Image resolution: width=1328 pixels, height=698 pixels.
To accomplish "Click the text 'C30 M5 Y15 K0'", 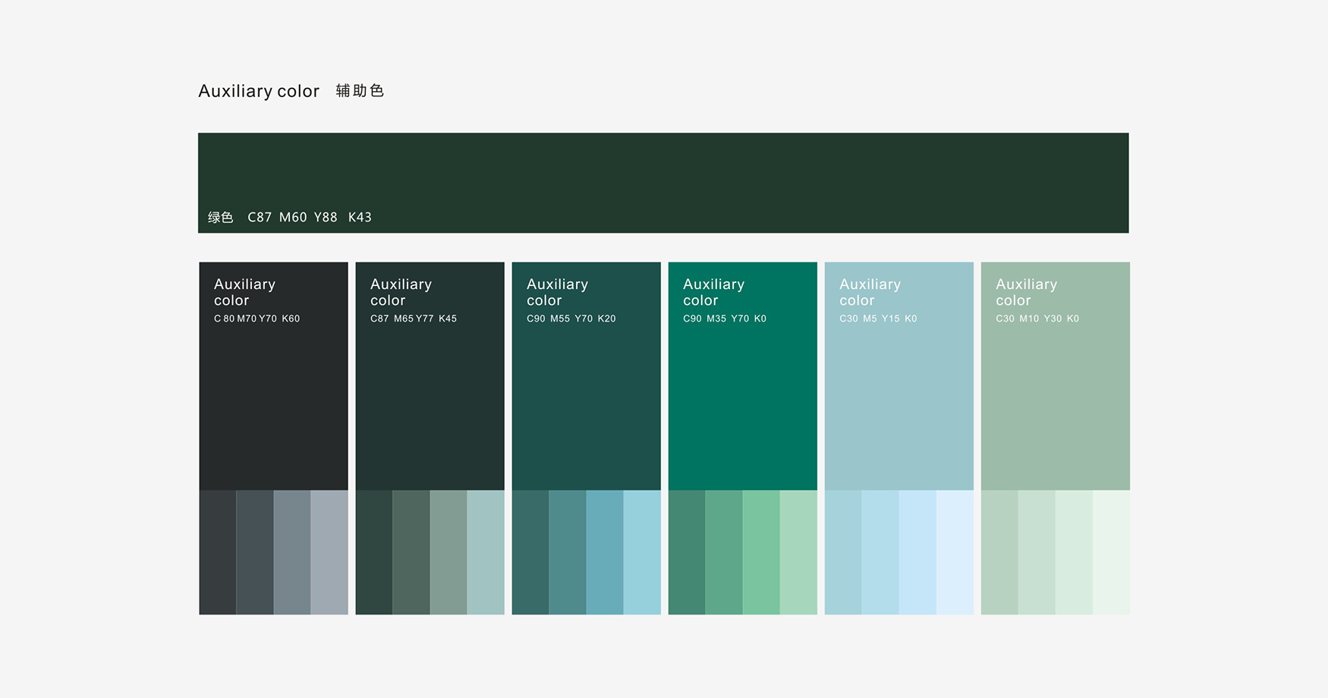I will (878, 319).
